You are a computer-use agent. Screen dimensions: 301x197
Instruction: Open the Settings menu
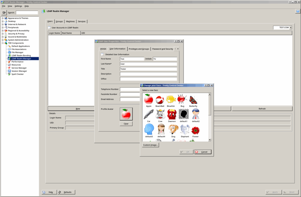click(x=18, y=6)
